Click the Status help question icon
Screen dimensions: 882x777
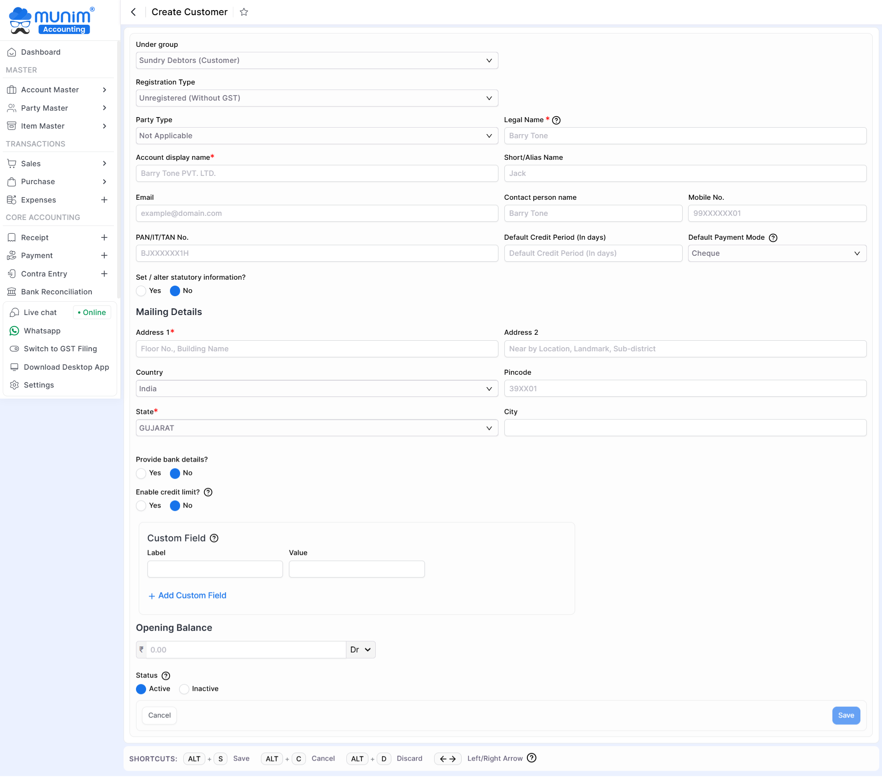tap(166, 676)
